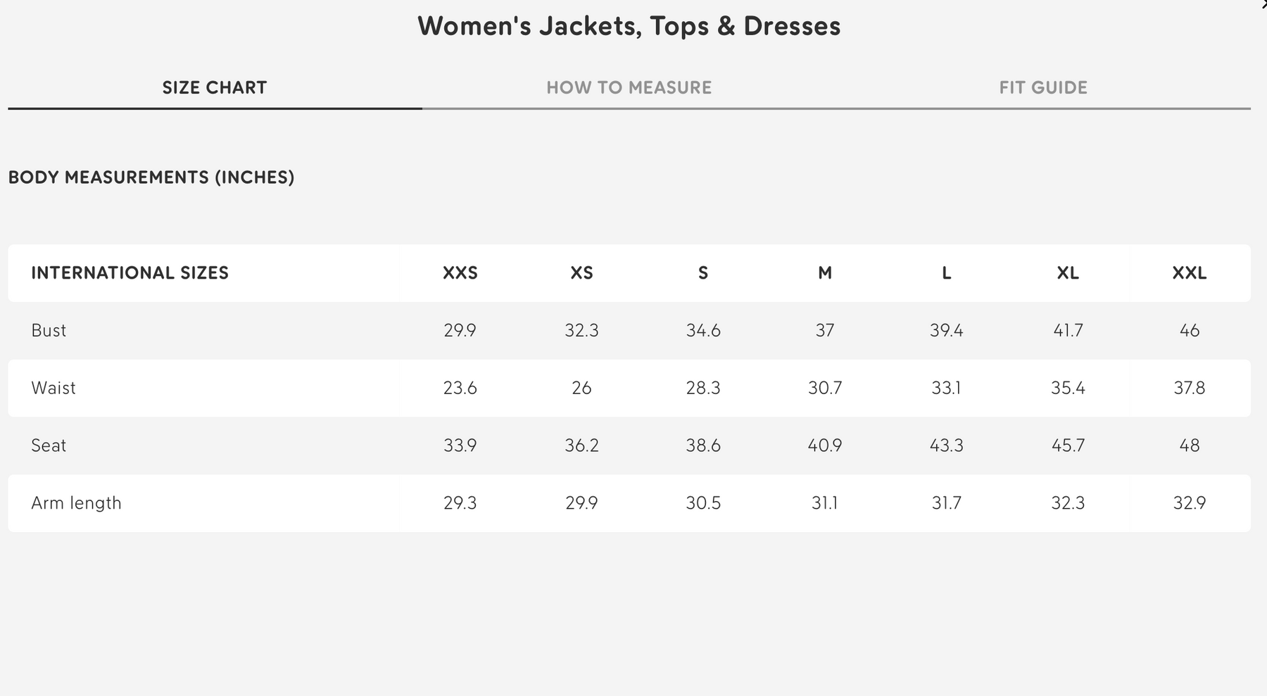This screenshot has width=1267, height=696.
Task: Select the Bust row label
Action: click(x=49, y=331)
